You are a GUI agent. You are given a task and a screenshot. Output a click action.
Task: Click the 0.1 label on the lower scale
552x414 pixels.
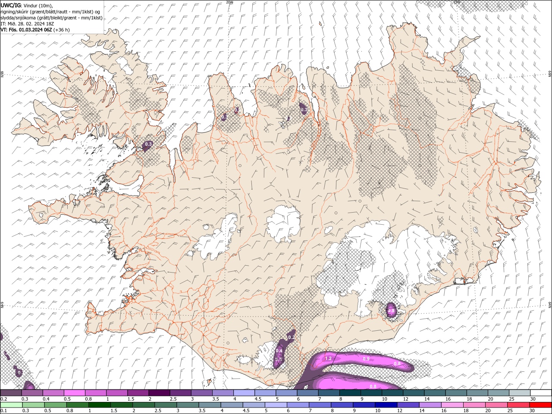(x=3, y=411)
